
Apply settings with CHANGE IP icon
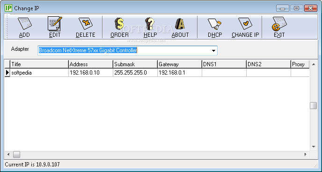[x=245, y=27]
